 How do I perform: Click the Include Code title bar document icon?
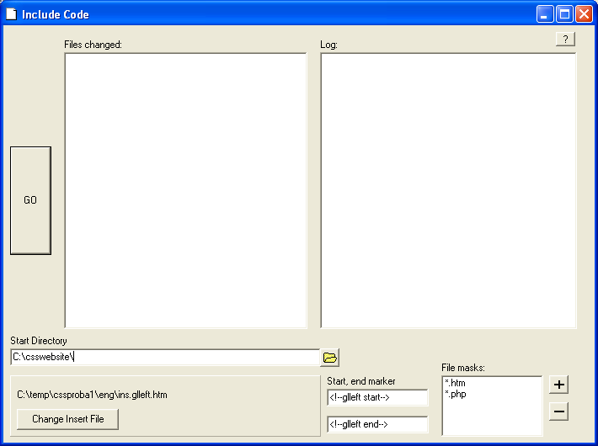[12, 14]
